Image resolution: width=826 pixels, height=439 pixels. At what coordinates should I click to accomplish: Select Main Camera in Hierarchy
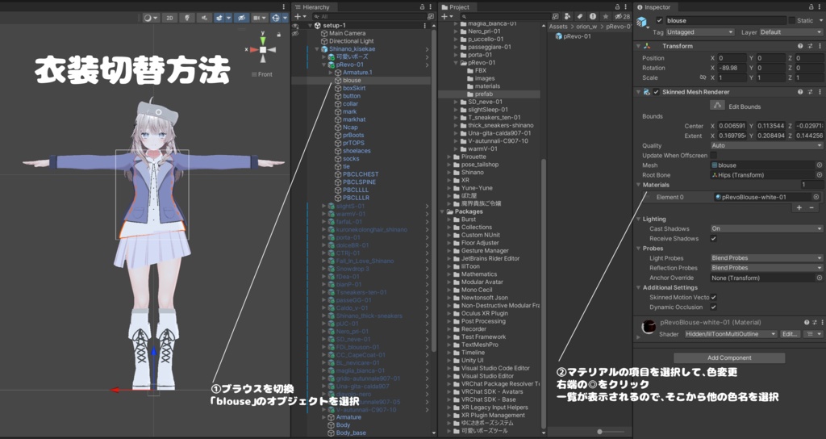[x=347, y=33]
